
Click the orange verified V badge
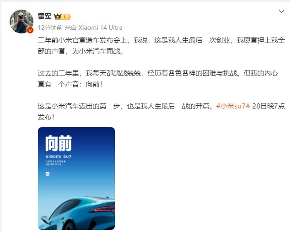click(x=30, y=30)
